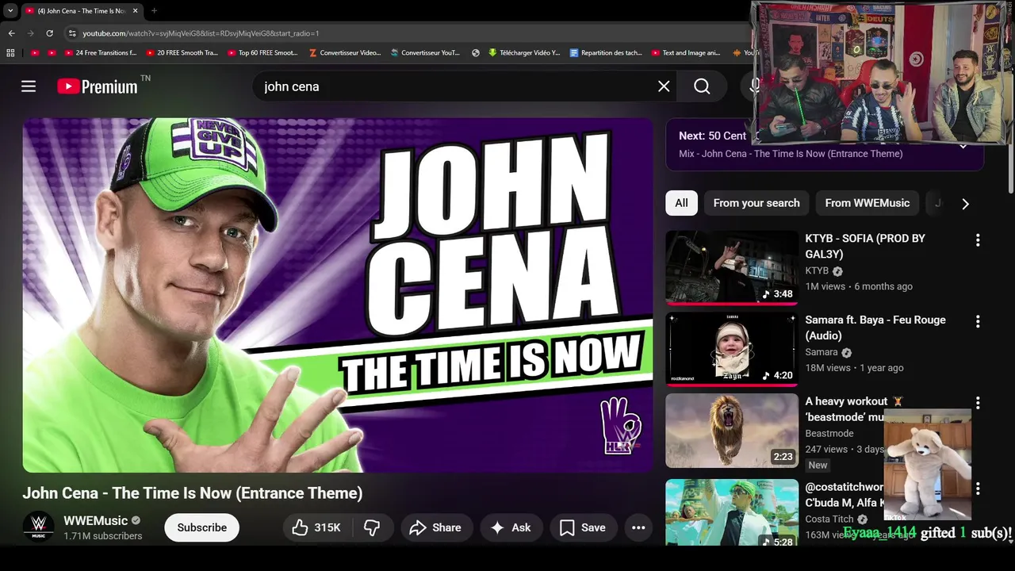
Task: Save the video to a playlist
Action: coord(583,527)
